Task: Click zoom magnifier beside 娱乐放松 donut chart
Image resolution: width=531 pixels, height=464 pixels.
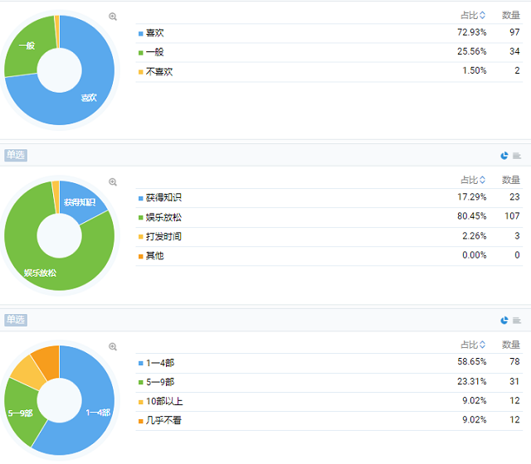Action: (x=113, y=182)
